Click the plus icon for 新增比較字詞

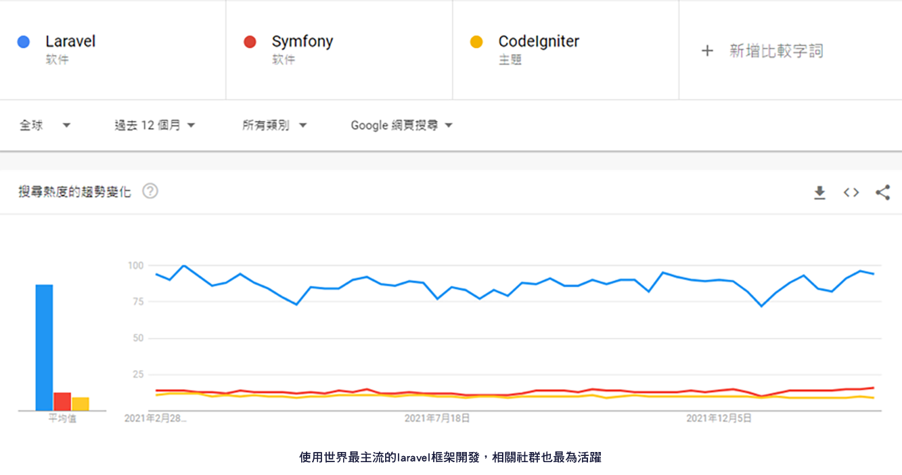[x=707, y=51]
